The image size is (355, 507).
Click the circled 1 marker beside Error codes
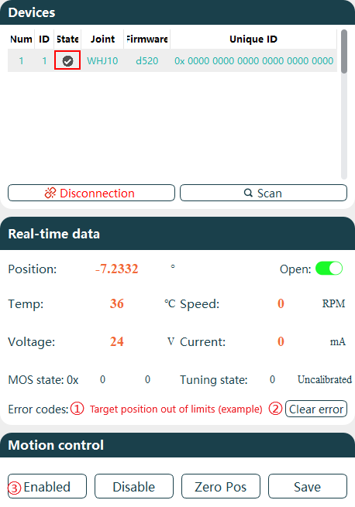pyautogui.click(x=78, y=409)
